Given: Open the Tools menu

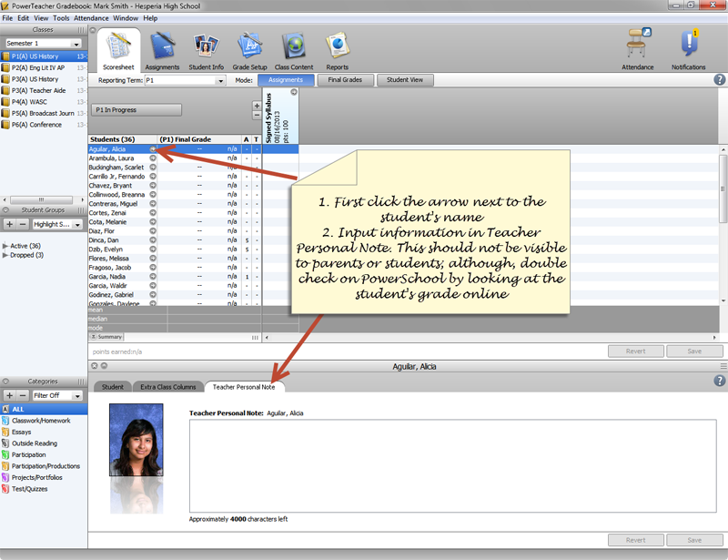Looking at the screenshot, I should tap(61, 18).
